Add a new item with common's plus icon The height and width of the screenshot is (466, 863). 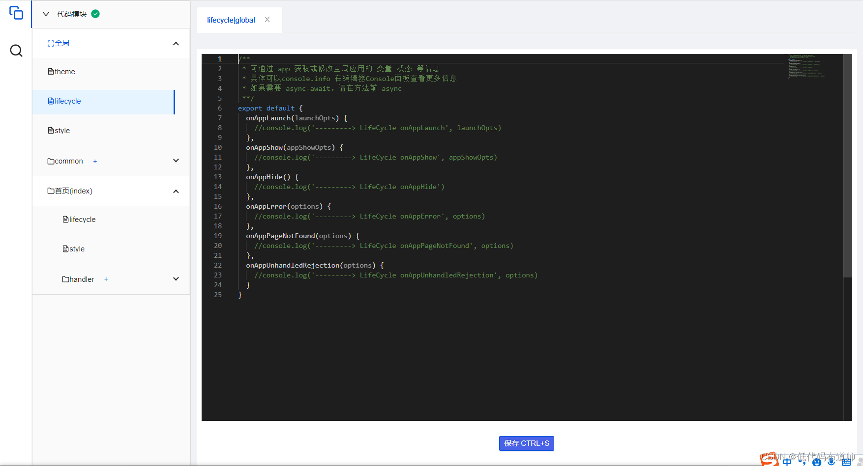tap(95, 161)
